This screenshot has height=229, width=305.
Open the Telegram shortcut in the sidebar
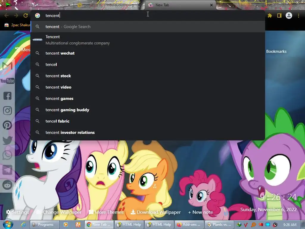pyautogui.click(x=7, y=170)
